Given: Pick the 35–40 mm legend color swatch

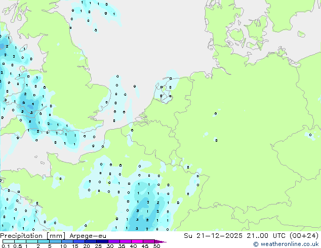Looking at the screenshot, I should pyautogui.click(x=126, y=241).
